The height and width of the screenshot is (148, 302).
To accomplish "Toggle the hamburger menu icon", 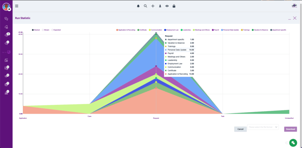I will [x=17, y=6].
